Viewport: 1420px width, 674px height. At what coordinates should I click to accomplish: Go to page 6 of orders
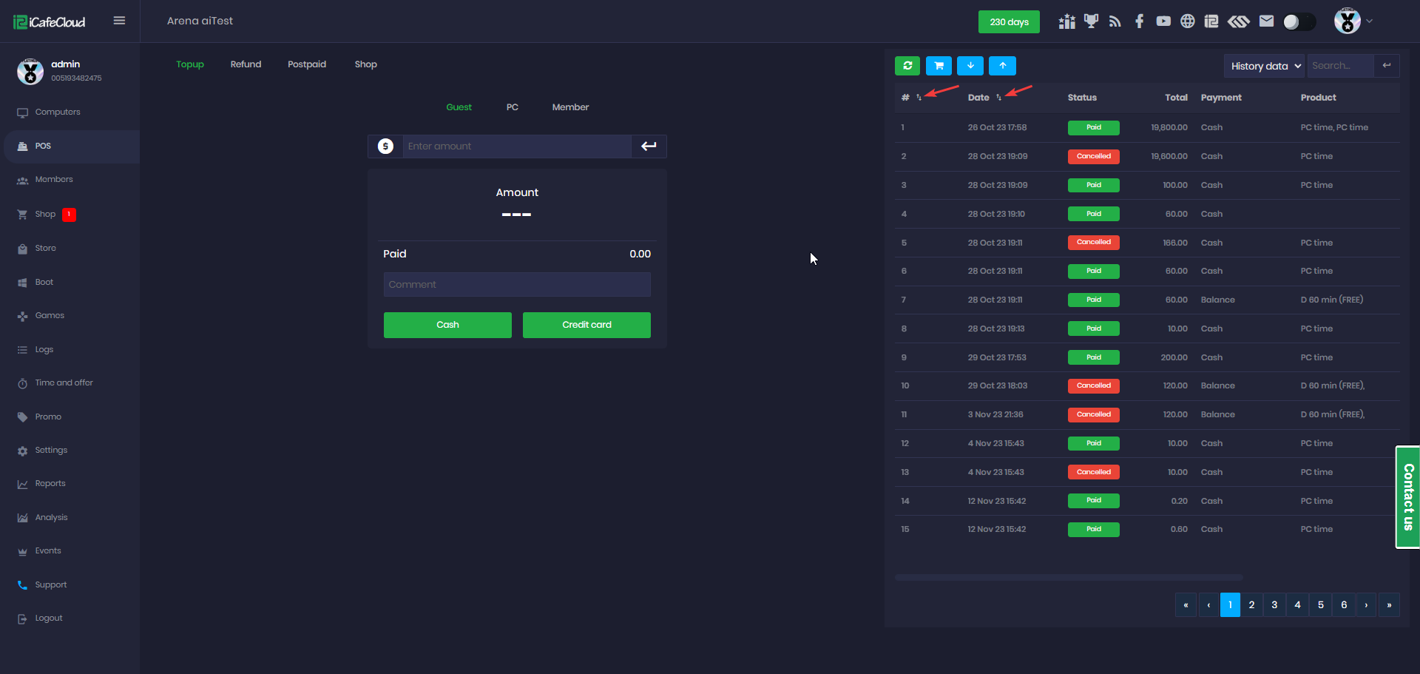1344,605
